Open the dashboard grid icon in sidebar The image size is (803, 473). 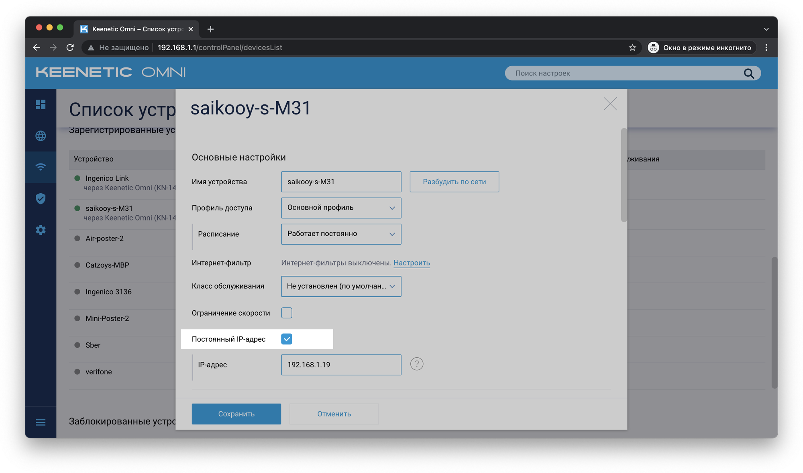click(x=41, y=104)
